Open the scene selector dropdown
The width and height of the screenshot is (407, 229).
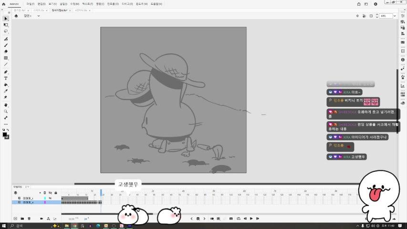coord(39,16)
